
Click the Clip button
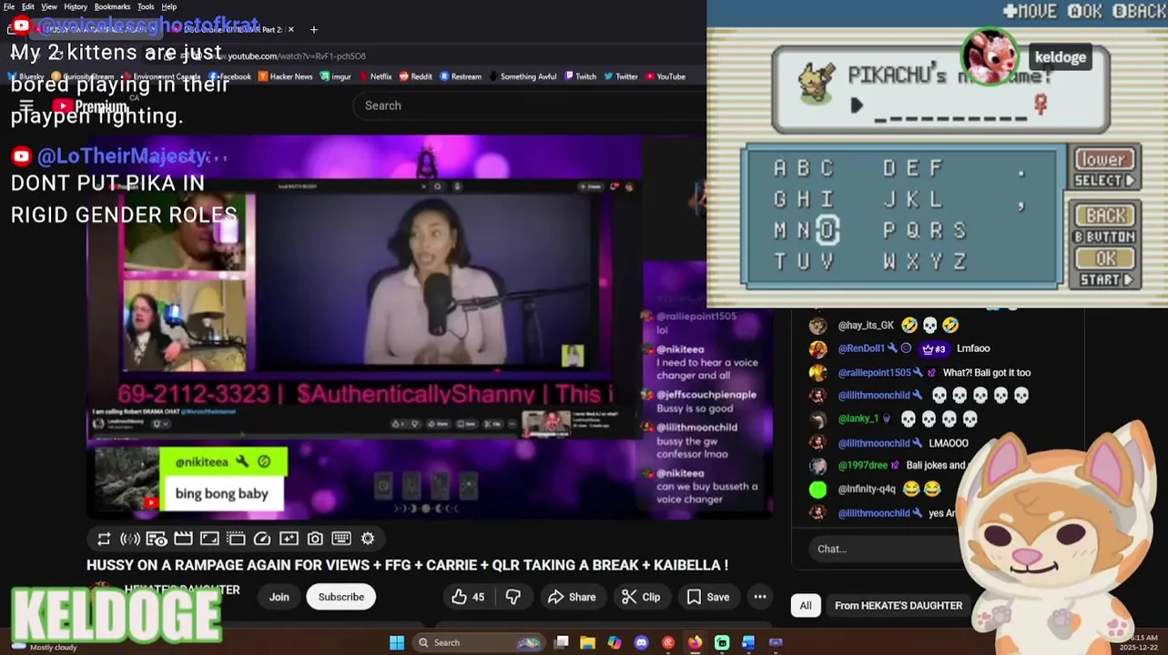click(641, 597)
